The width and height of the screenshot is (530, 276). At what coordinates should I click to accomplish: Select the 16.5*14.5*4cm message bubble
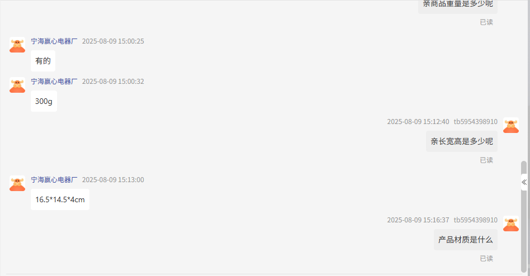coord(60,199)
